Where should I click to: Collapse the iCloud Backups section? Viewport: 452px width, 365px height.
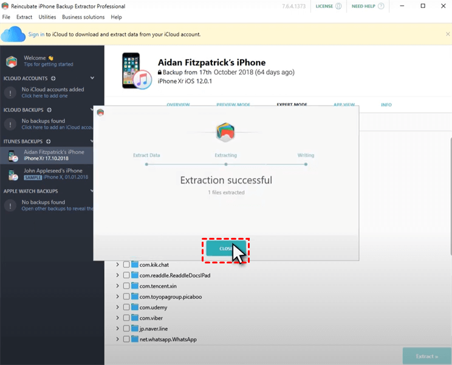[92, 109]
